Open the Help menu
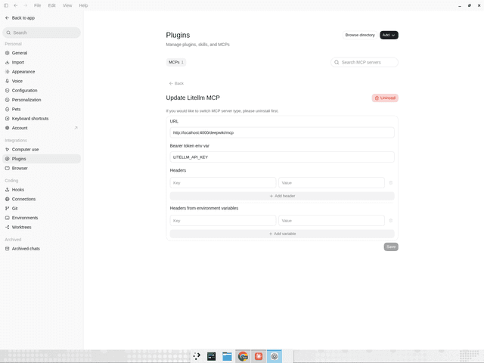Image resolution: width=484 pixels, height=363 pixels. pos(83,5)
